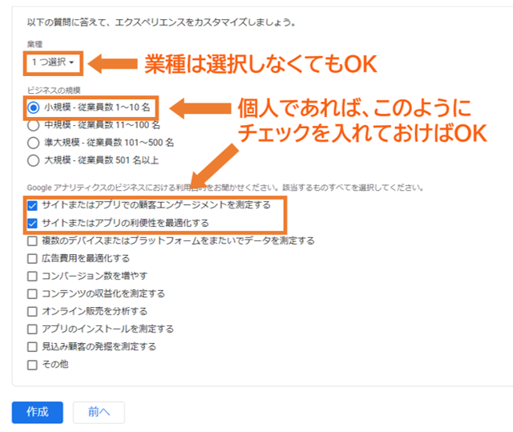The image size is (513, 432).
Task: Tick アプリのインストールを測定する checkbox
Action: [32, 329]
